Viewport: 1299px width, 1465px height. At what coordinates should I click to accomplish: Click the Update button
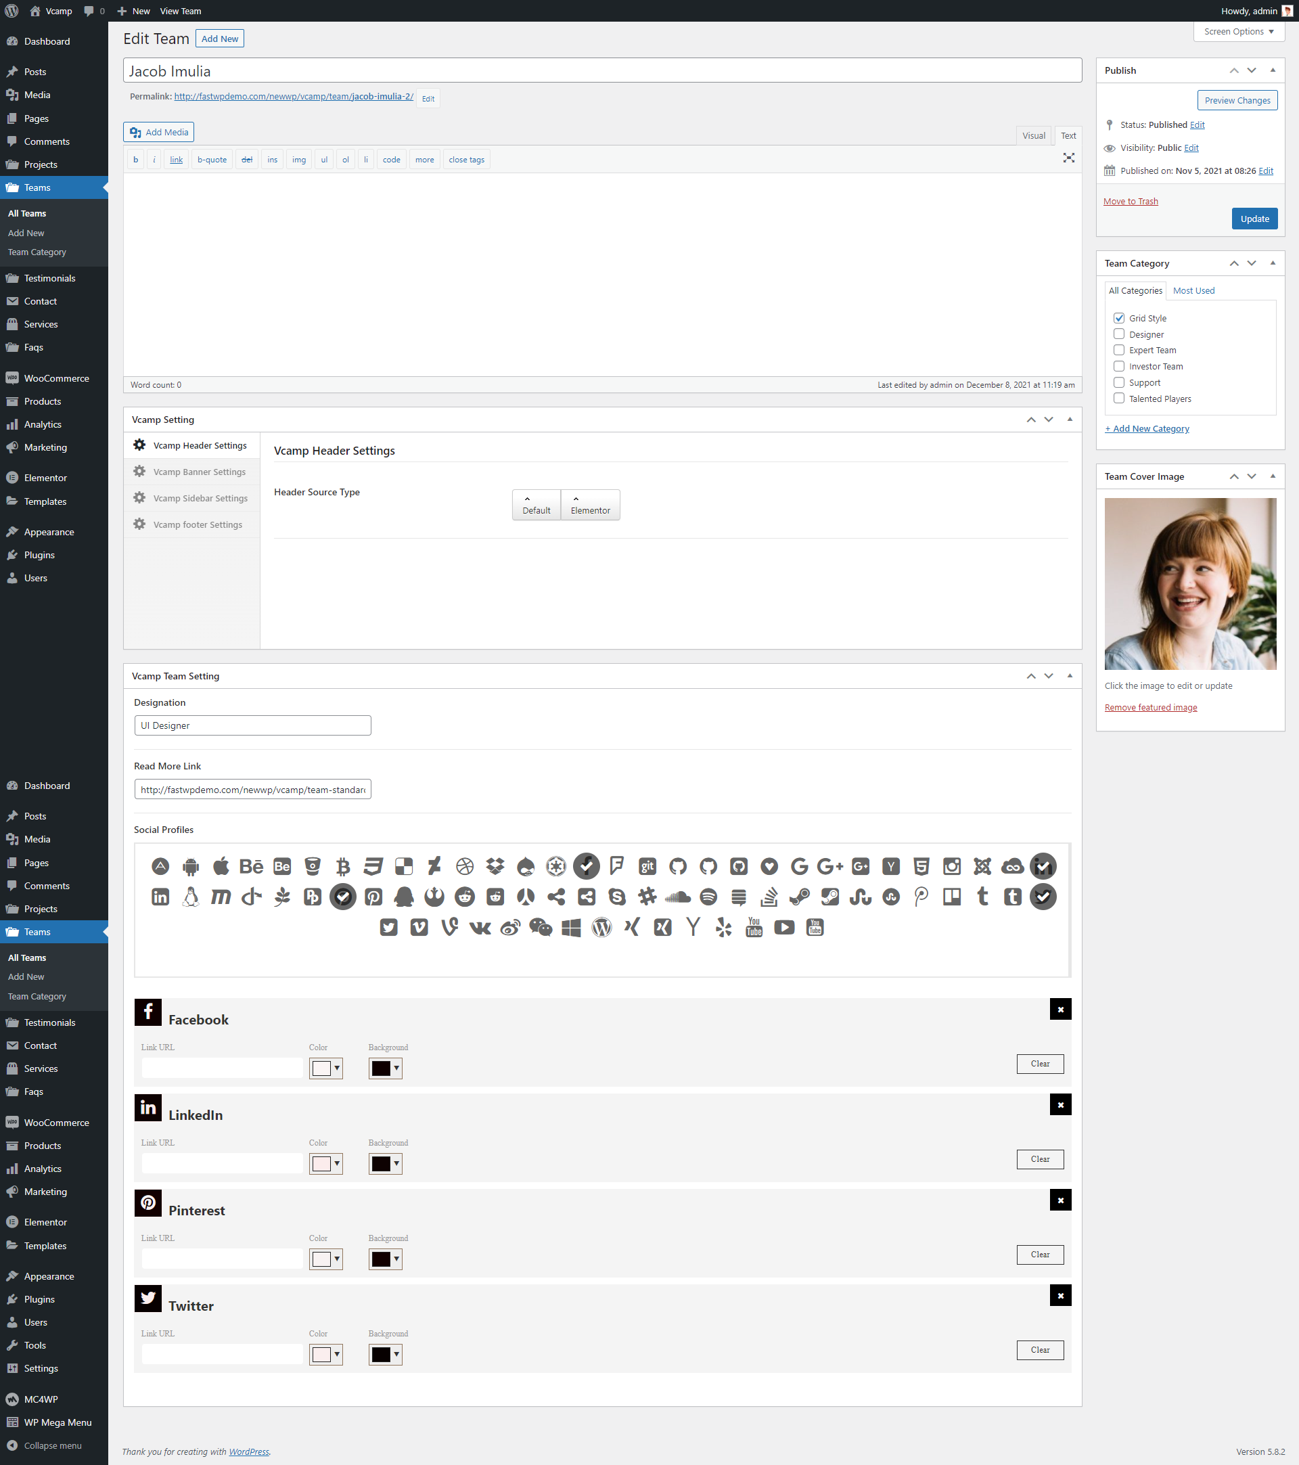[x=1254, y=219]
